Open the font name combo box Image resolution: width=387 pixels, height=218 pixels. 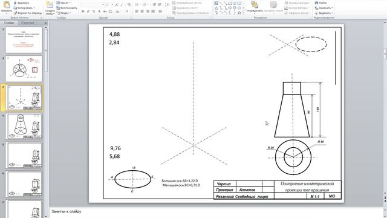click(93, 5)
